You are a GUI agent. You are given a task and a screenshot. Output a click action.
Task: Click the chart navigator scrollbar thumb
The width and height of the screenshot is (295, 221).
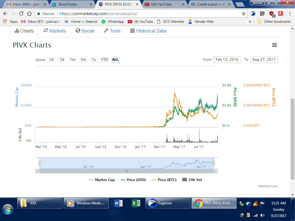[x=127, y=171]
